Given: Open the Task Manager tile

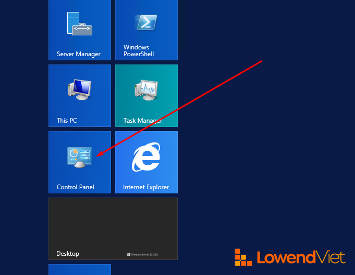Looking at the screenshot, I should click(146, 96).
